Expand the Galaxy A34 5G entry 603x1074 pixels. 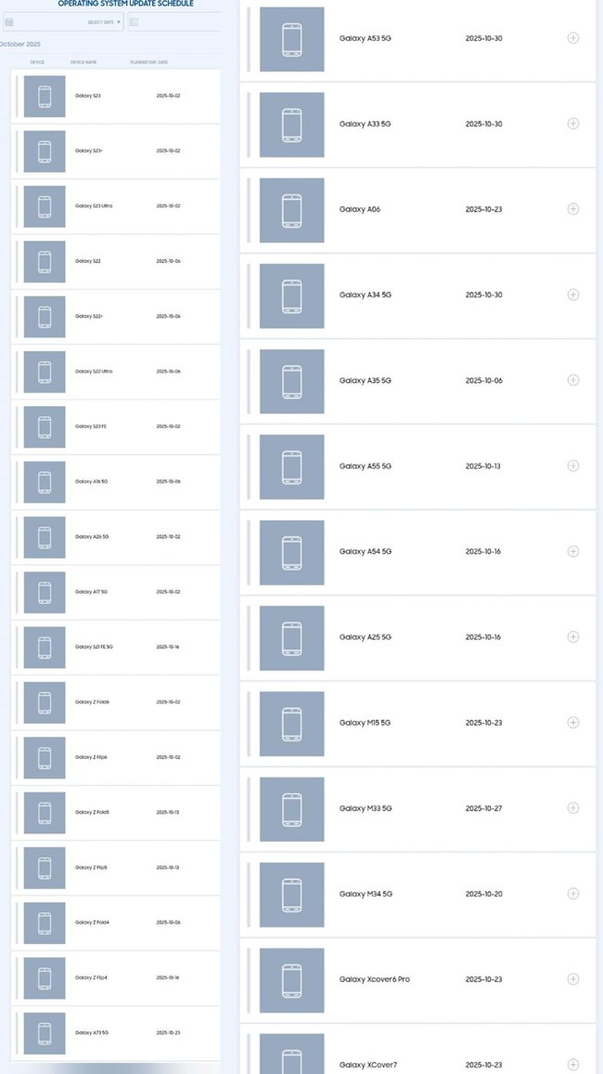pos(572,295)
